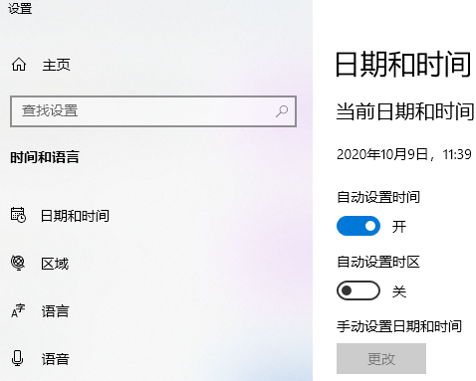Click the 更改 button
The width and height of the screenshot is (476, 381).
381,358
